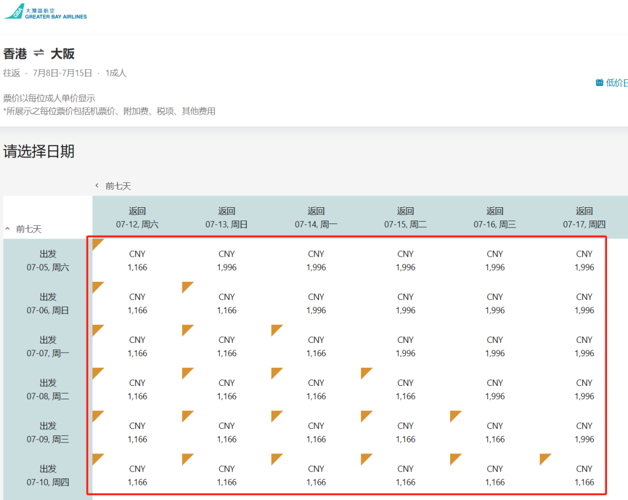The height and width of the screenshot is (500, 628).
Task: Choose fare depart 07-05 return 07-17
Action: click(584, 261)
